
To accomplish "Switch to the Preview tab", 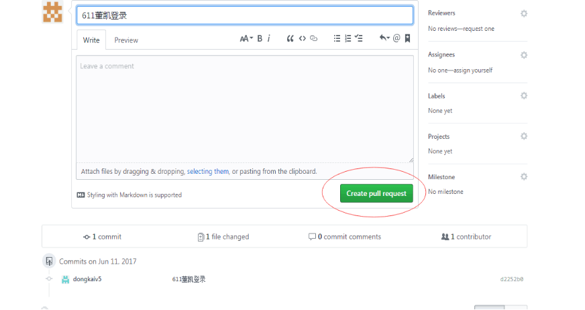I will tap(126, 40).
